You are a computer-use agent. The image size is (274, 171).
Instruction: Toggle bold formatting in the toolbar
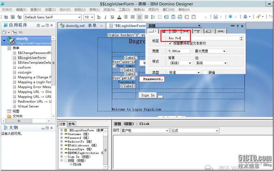pos(99,17)
